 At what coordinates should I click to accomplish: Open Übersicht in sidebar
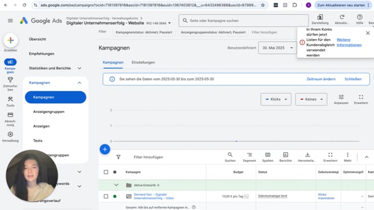point(37,39)
